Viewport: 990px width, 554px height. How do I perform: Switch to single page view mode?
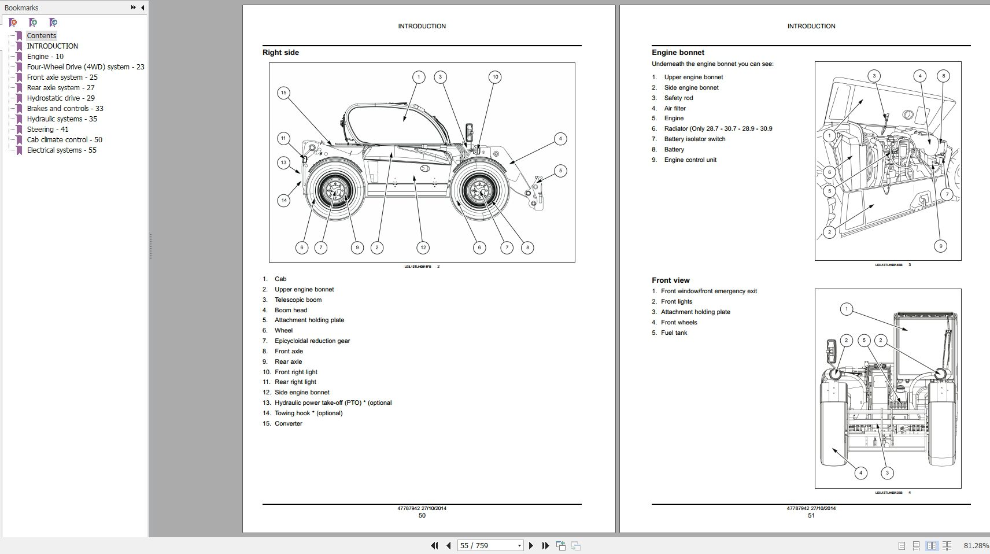pos(902,545)
